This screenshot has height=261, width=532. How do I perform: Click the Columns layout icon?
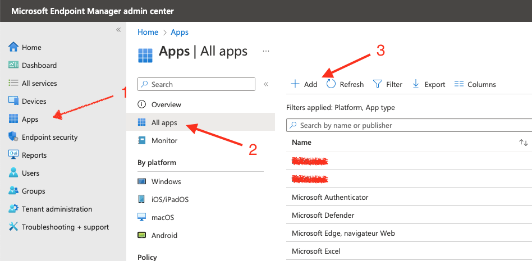[459, 84]
